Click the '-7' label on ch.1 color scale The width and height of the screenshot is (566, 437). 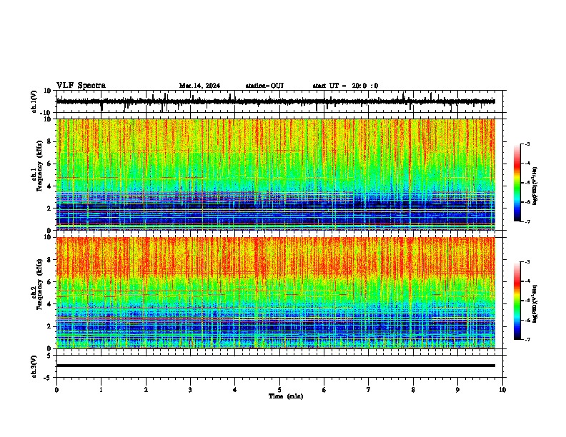point(527,221)
